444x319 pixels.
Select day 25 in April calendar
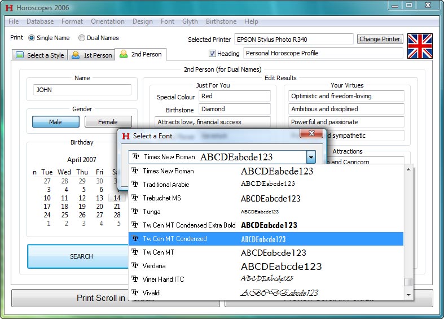pyautogui.click(x=64, y=215)
